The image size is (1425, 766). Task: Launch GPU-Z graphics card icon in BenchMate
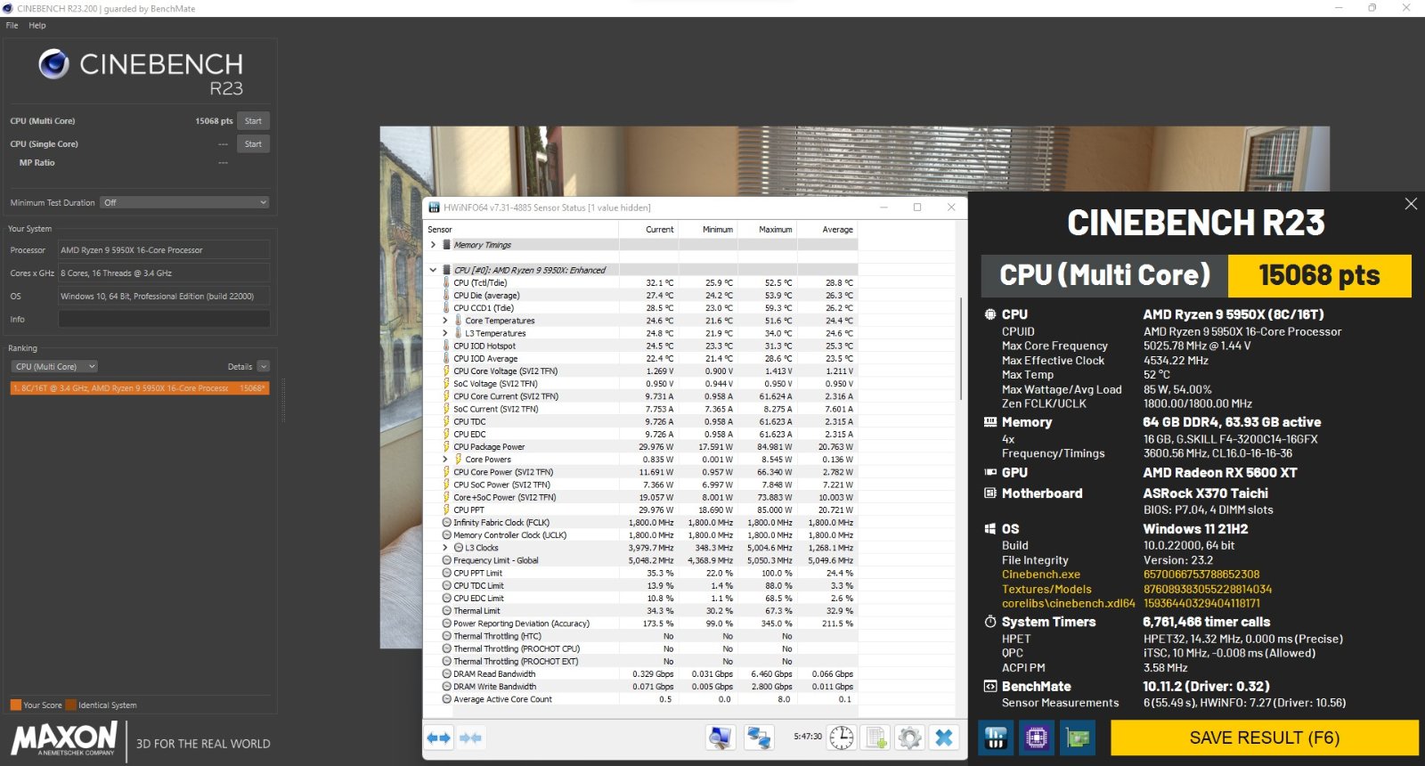coord(1077,737)
